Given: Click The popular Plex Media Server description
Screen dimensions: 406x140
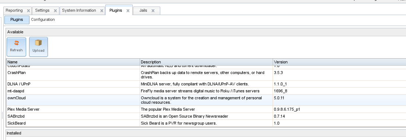Looking at the screenshot, I should 168,109.
